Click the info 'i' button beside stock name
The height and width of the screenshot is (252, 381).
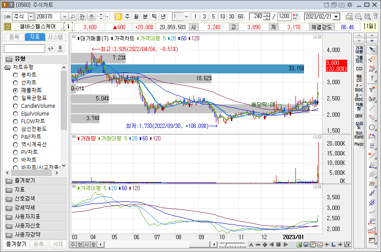coord(68,27)
